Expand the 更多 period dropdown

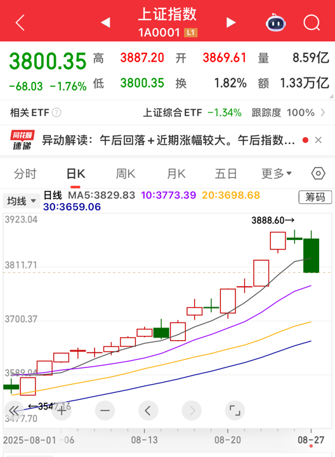coord(276,174)
